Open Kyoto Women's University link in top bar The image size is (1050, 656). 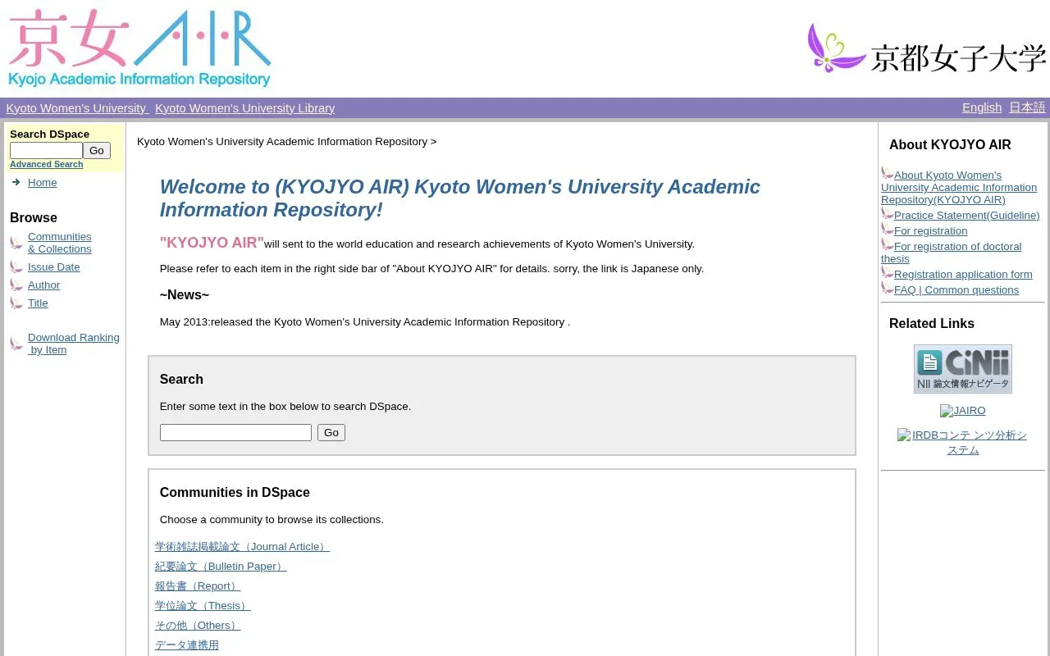pos(77,108)
